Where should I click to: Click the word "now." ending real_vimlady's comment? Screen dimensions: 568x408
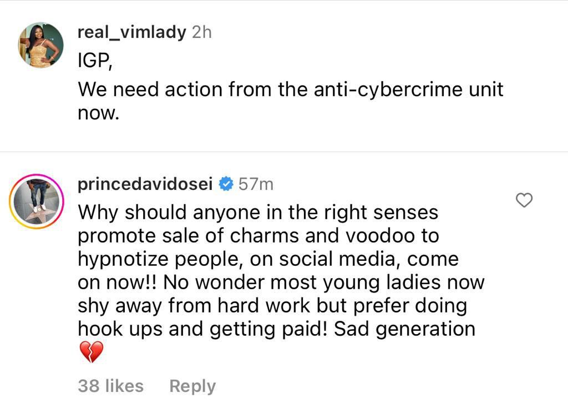(98, 112)
